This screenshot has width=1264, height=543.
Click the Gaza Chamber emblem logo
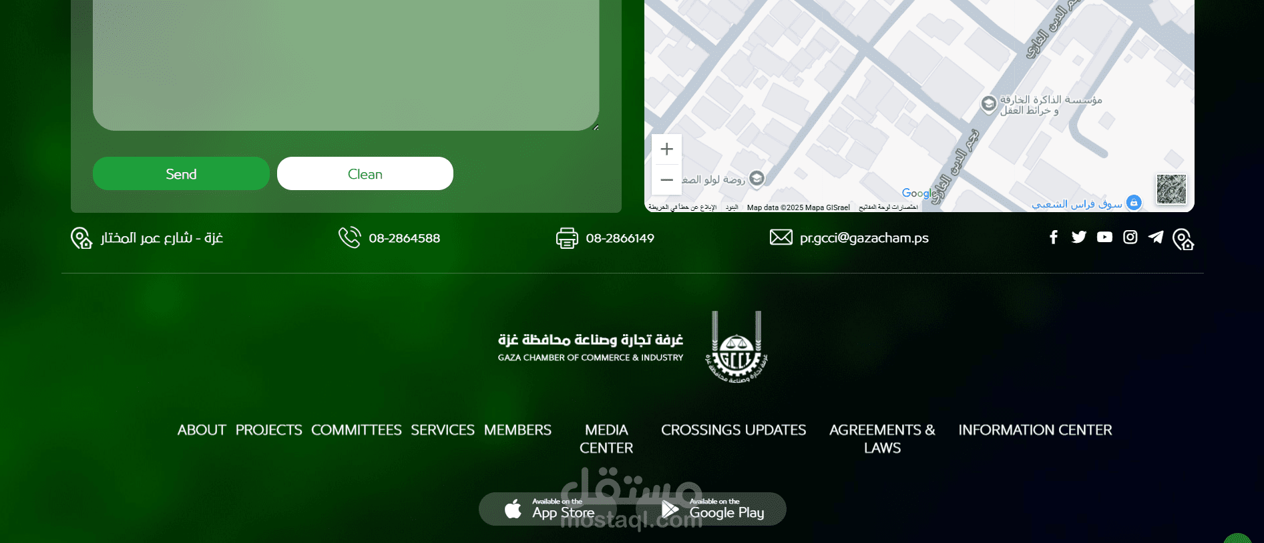click(x=736, y=347)
